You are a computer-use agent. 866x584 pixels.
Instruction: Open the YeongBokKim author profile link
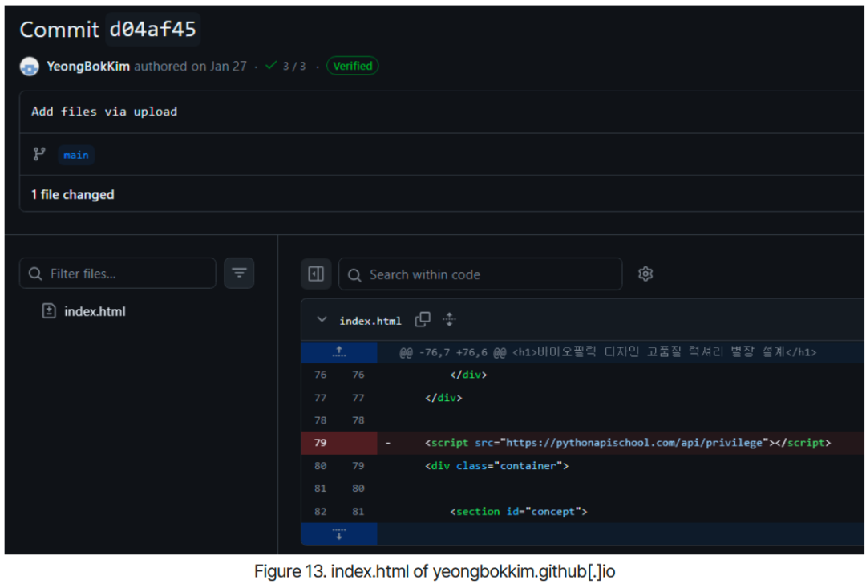pos(88,67)
